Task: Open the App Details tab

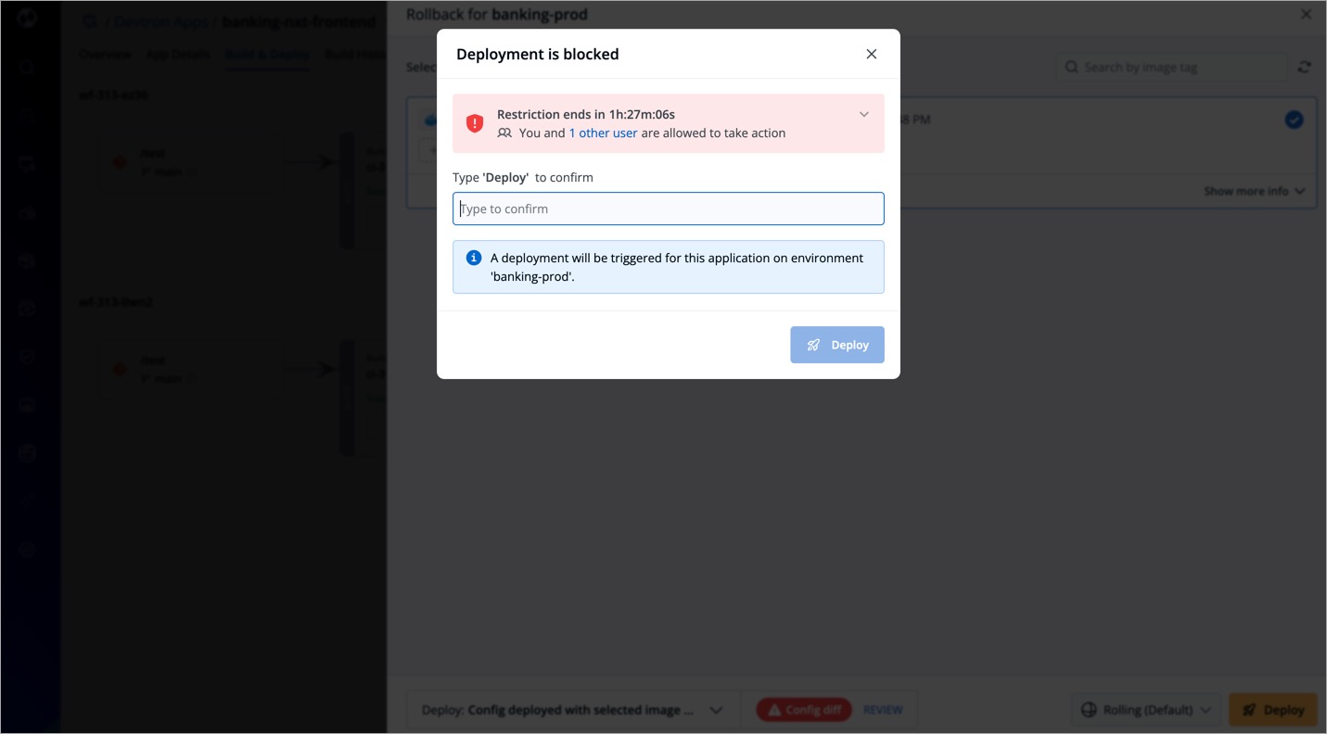Action: click(x=177, y=55)
